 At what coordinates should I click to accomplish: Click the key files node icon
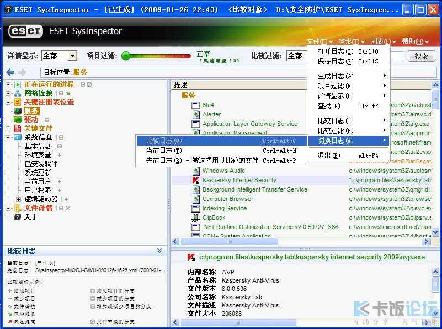(x=18, y=129)
